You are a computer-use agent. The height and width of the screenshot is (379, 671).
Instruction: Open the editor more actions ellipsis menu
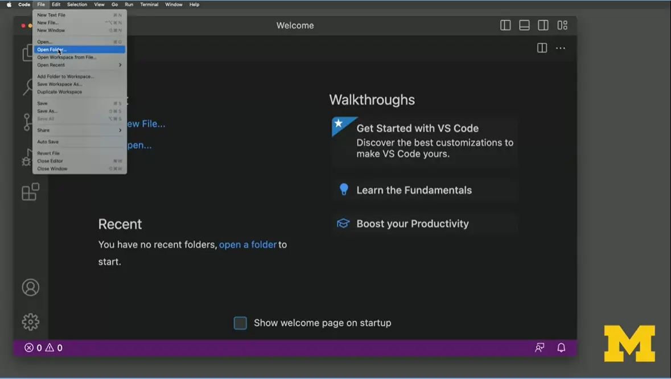point(561,48)
